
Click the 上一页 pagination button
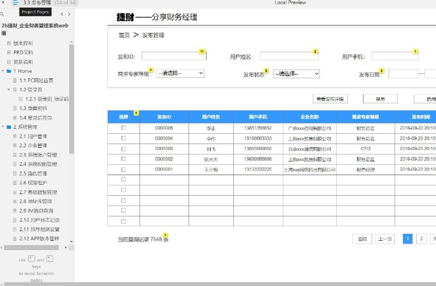[385, 239]
